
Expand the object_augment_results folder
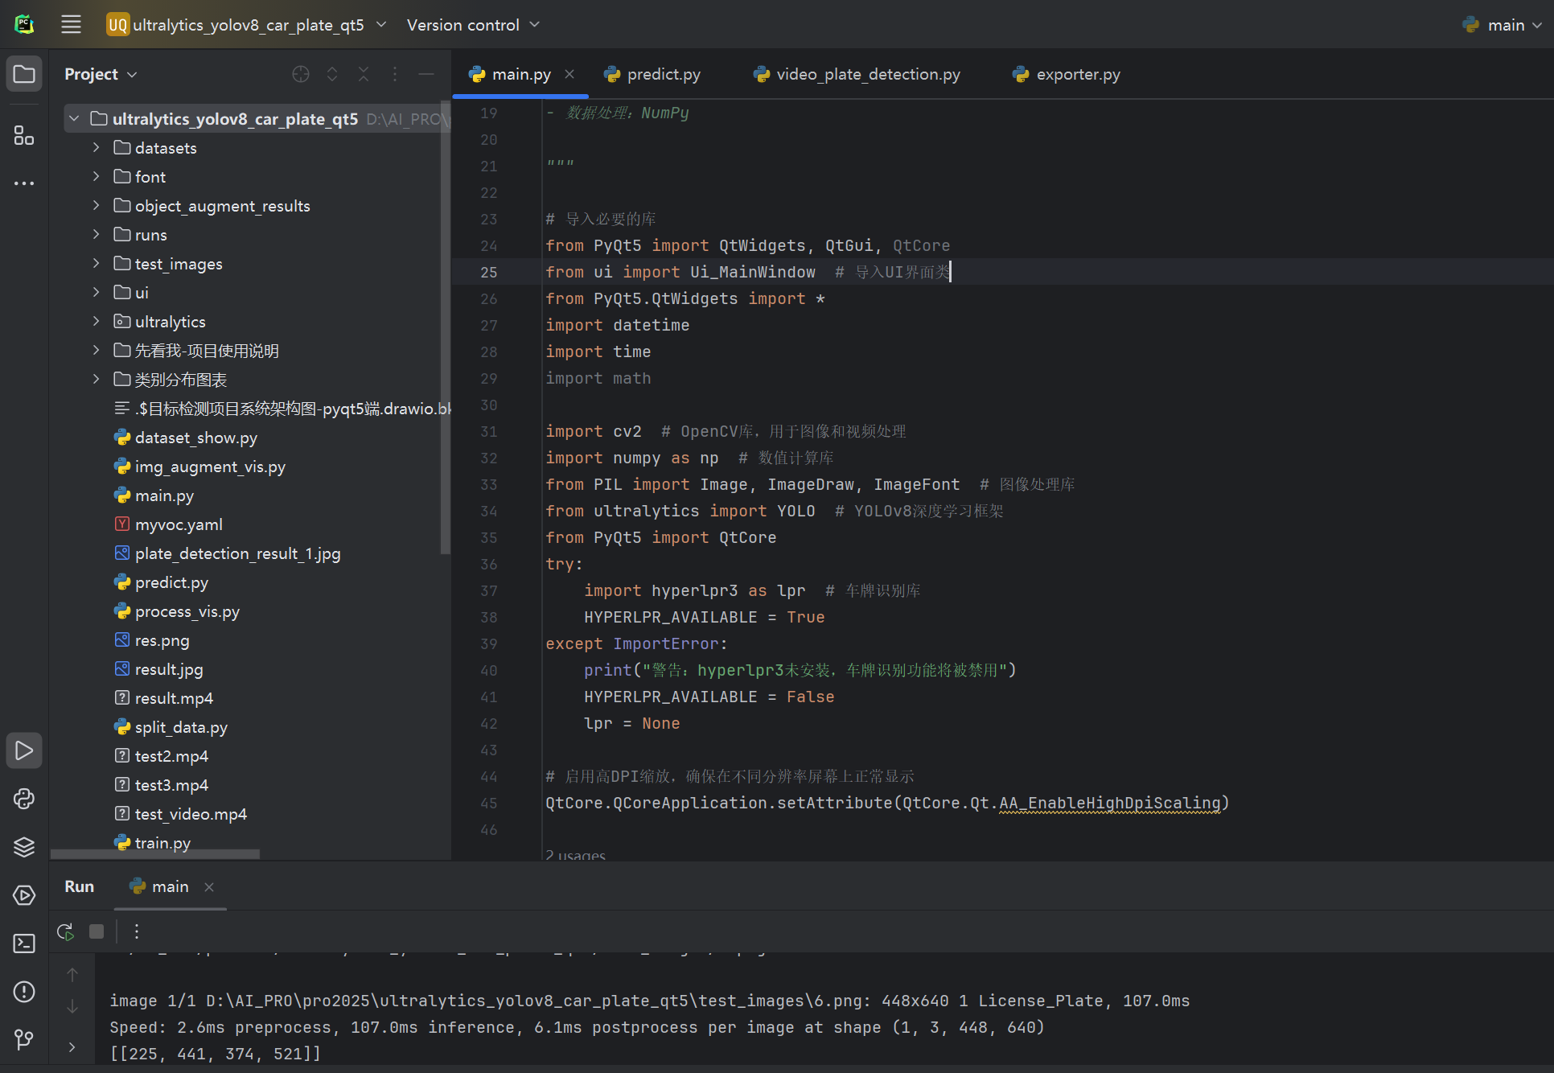point(96,206)
